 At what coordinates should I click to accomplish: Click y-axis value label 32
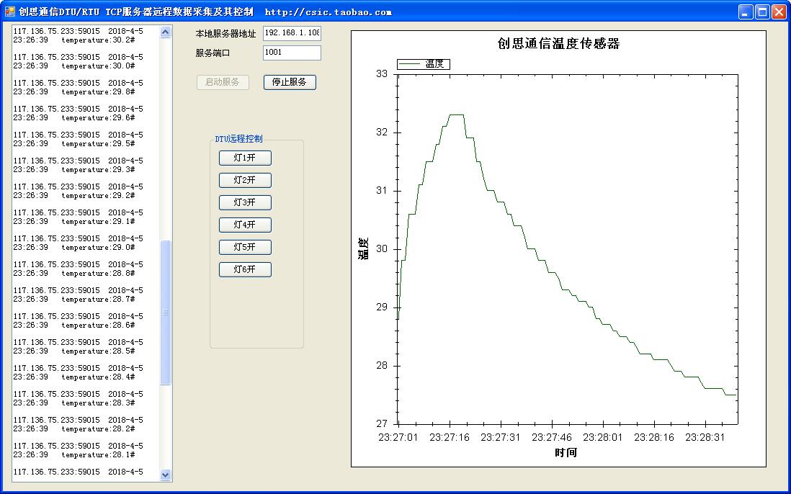point(382,133)
